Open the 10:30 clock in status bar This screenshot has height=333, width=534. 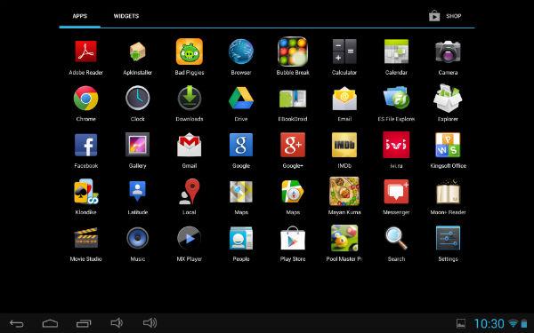(489, 323)
